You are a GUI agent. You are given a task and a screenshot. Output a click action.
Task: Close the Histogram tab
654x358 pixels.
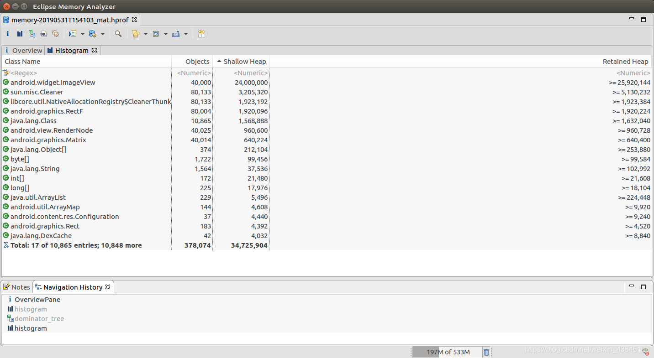pos(95,50)
